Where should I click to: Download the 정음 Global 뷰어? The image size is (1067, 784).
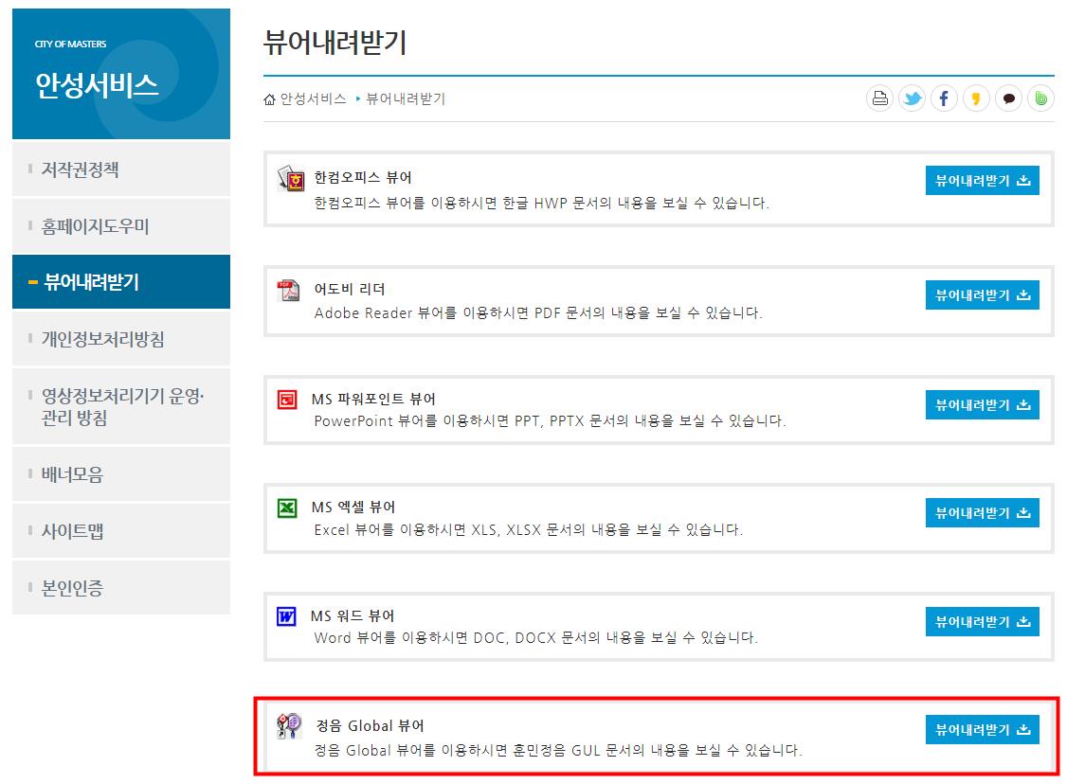982,730
